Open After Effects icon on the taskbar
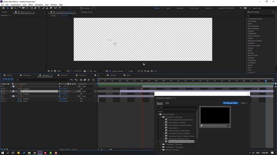 click(40, 153)
